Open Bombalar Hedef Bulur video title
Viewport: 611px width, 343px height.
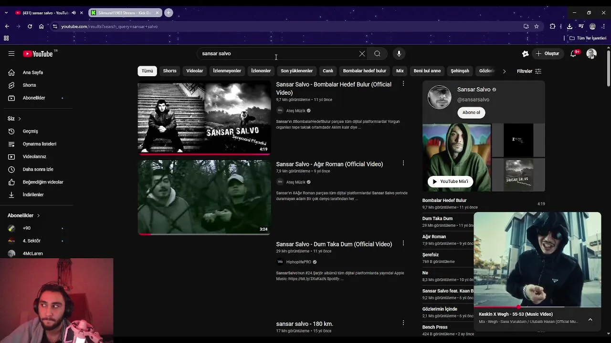click(x=334, y=89)
